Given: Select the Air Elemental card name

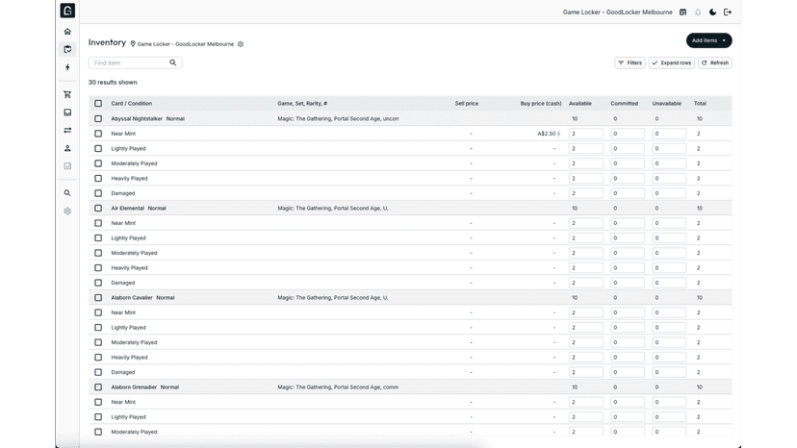Looking at the screenshot, I should 128,209.
